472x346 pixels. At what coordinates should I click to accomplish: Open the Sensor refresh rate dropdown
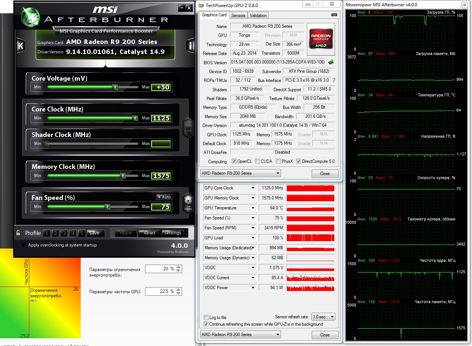tap(323, 317)
